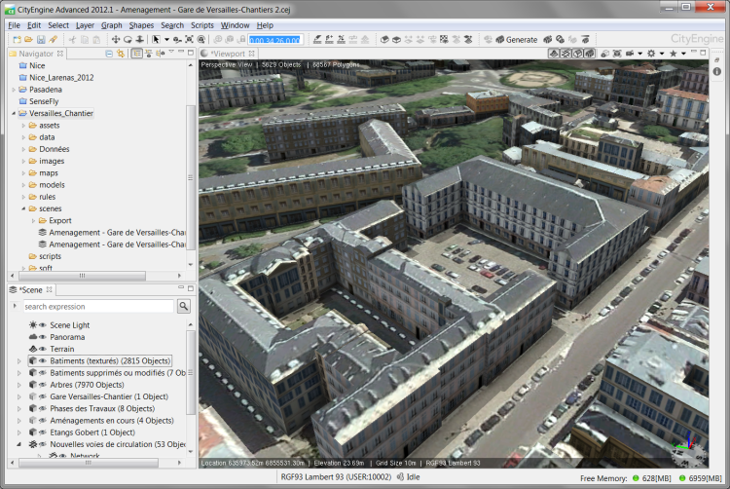Collapse Nouvelles voies de circulation layer
Image resolution: width=730 pixels, height=489 pixels.
[x=19, y=444]
